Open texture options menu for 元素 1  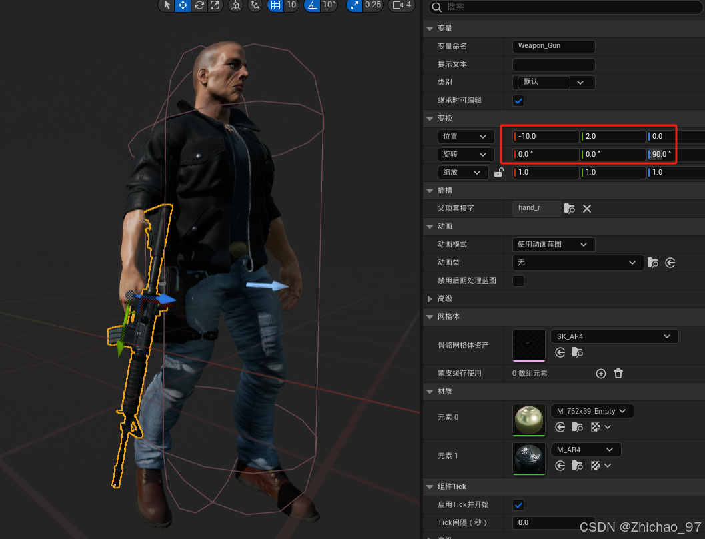point(600,466)
